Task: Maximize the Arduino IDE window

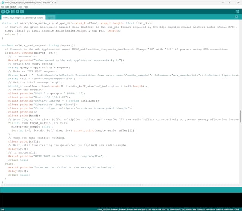Action: click(x=230, y=2)
